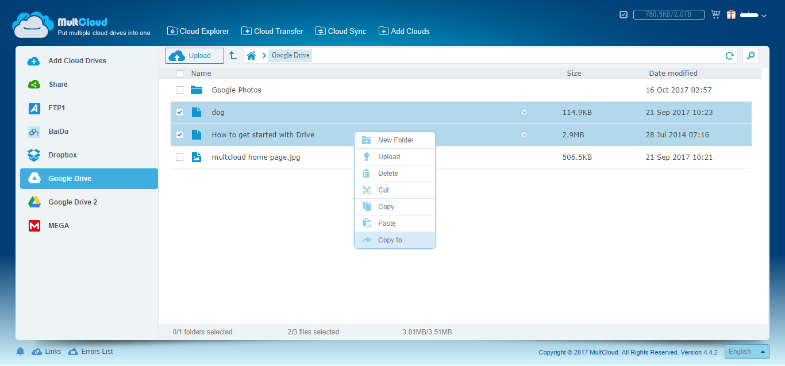Screen dimensions: 785x366
Task: Expand options for How to get started with Drive
Action: click(524, 134)
